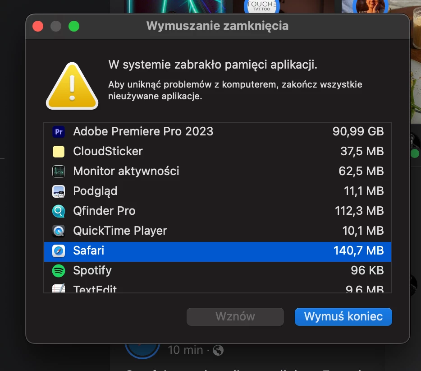Click the globe icon next to 10 min

click(218, 350)
